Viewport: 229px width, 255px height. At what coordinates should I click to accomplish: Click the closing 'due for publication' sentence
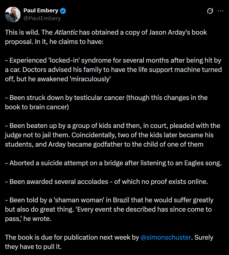pyautogui.click(x=109, y=242)
